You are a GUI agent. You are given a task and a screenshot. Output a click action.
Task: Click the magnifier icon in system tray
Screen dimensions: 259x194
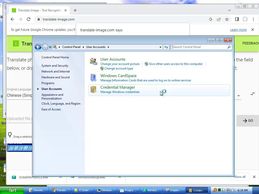pyautogui.click(x=215, y=190)
